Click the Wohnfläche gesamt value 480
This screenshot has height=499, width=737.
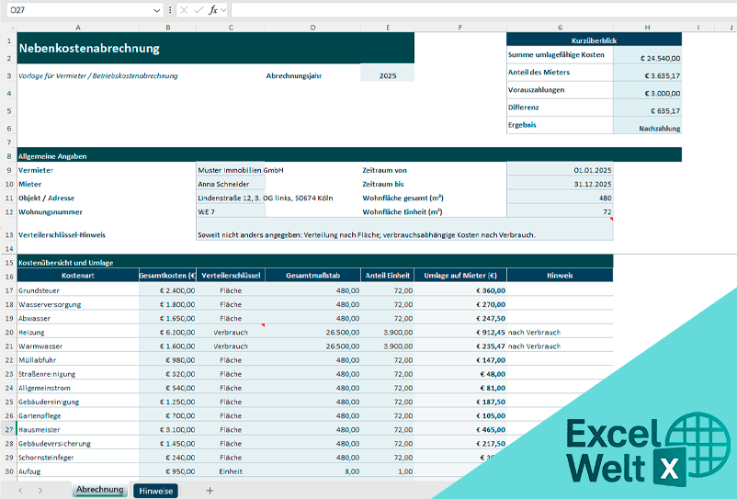[x=560, y=198]
